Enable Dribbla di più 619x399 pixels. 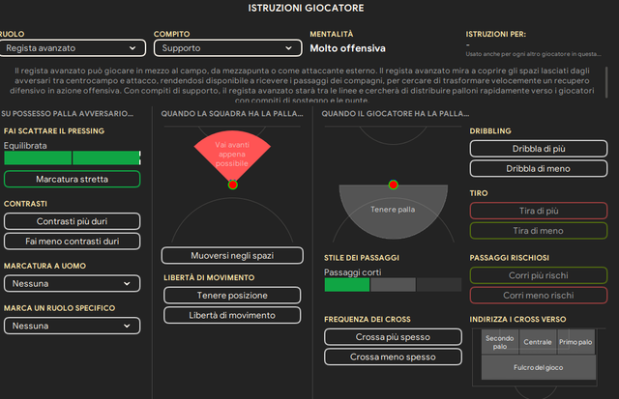click(x=539, y=149)
